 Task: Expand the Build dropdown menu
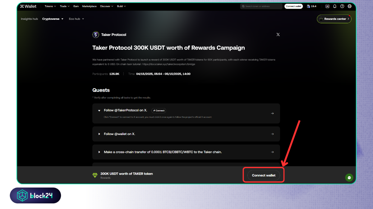(122, 6)
